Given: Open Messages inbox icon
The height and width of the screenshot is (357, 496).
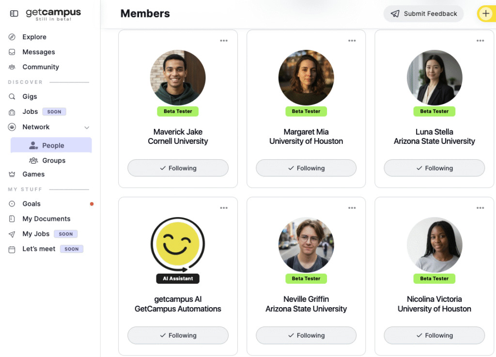Looking at the screenshot, I should [x=12, y=52].
